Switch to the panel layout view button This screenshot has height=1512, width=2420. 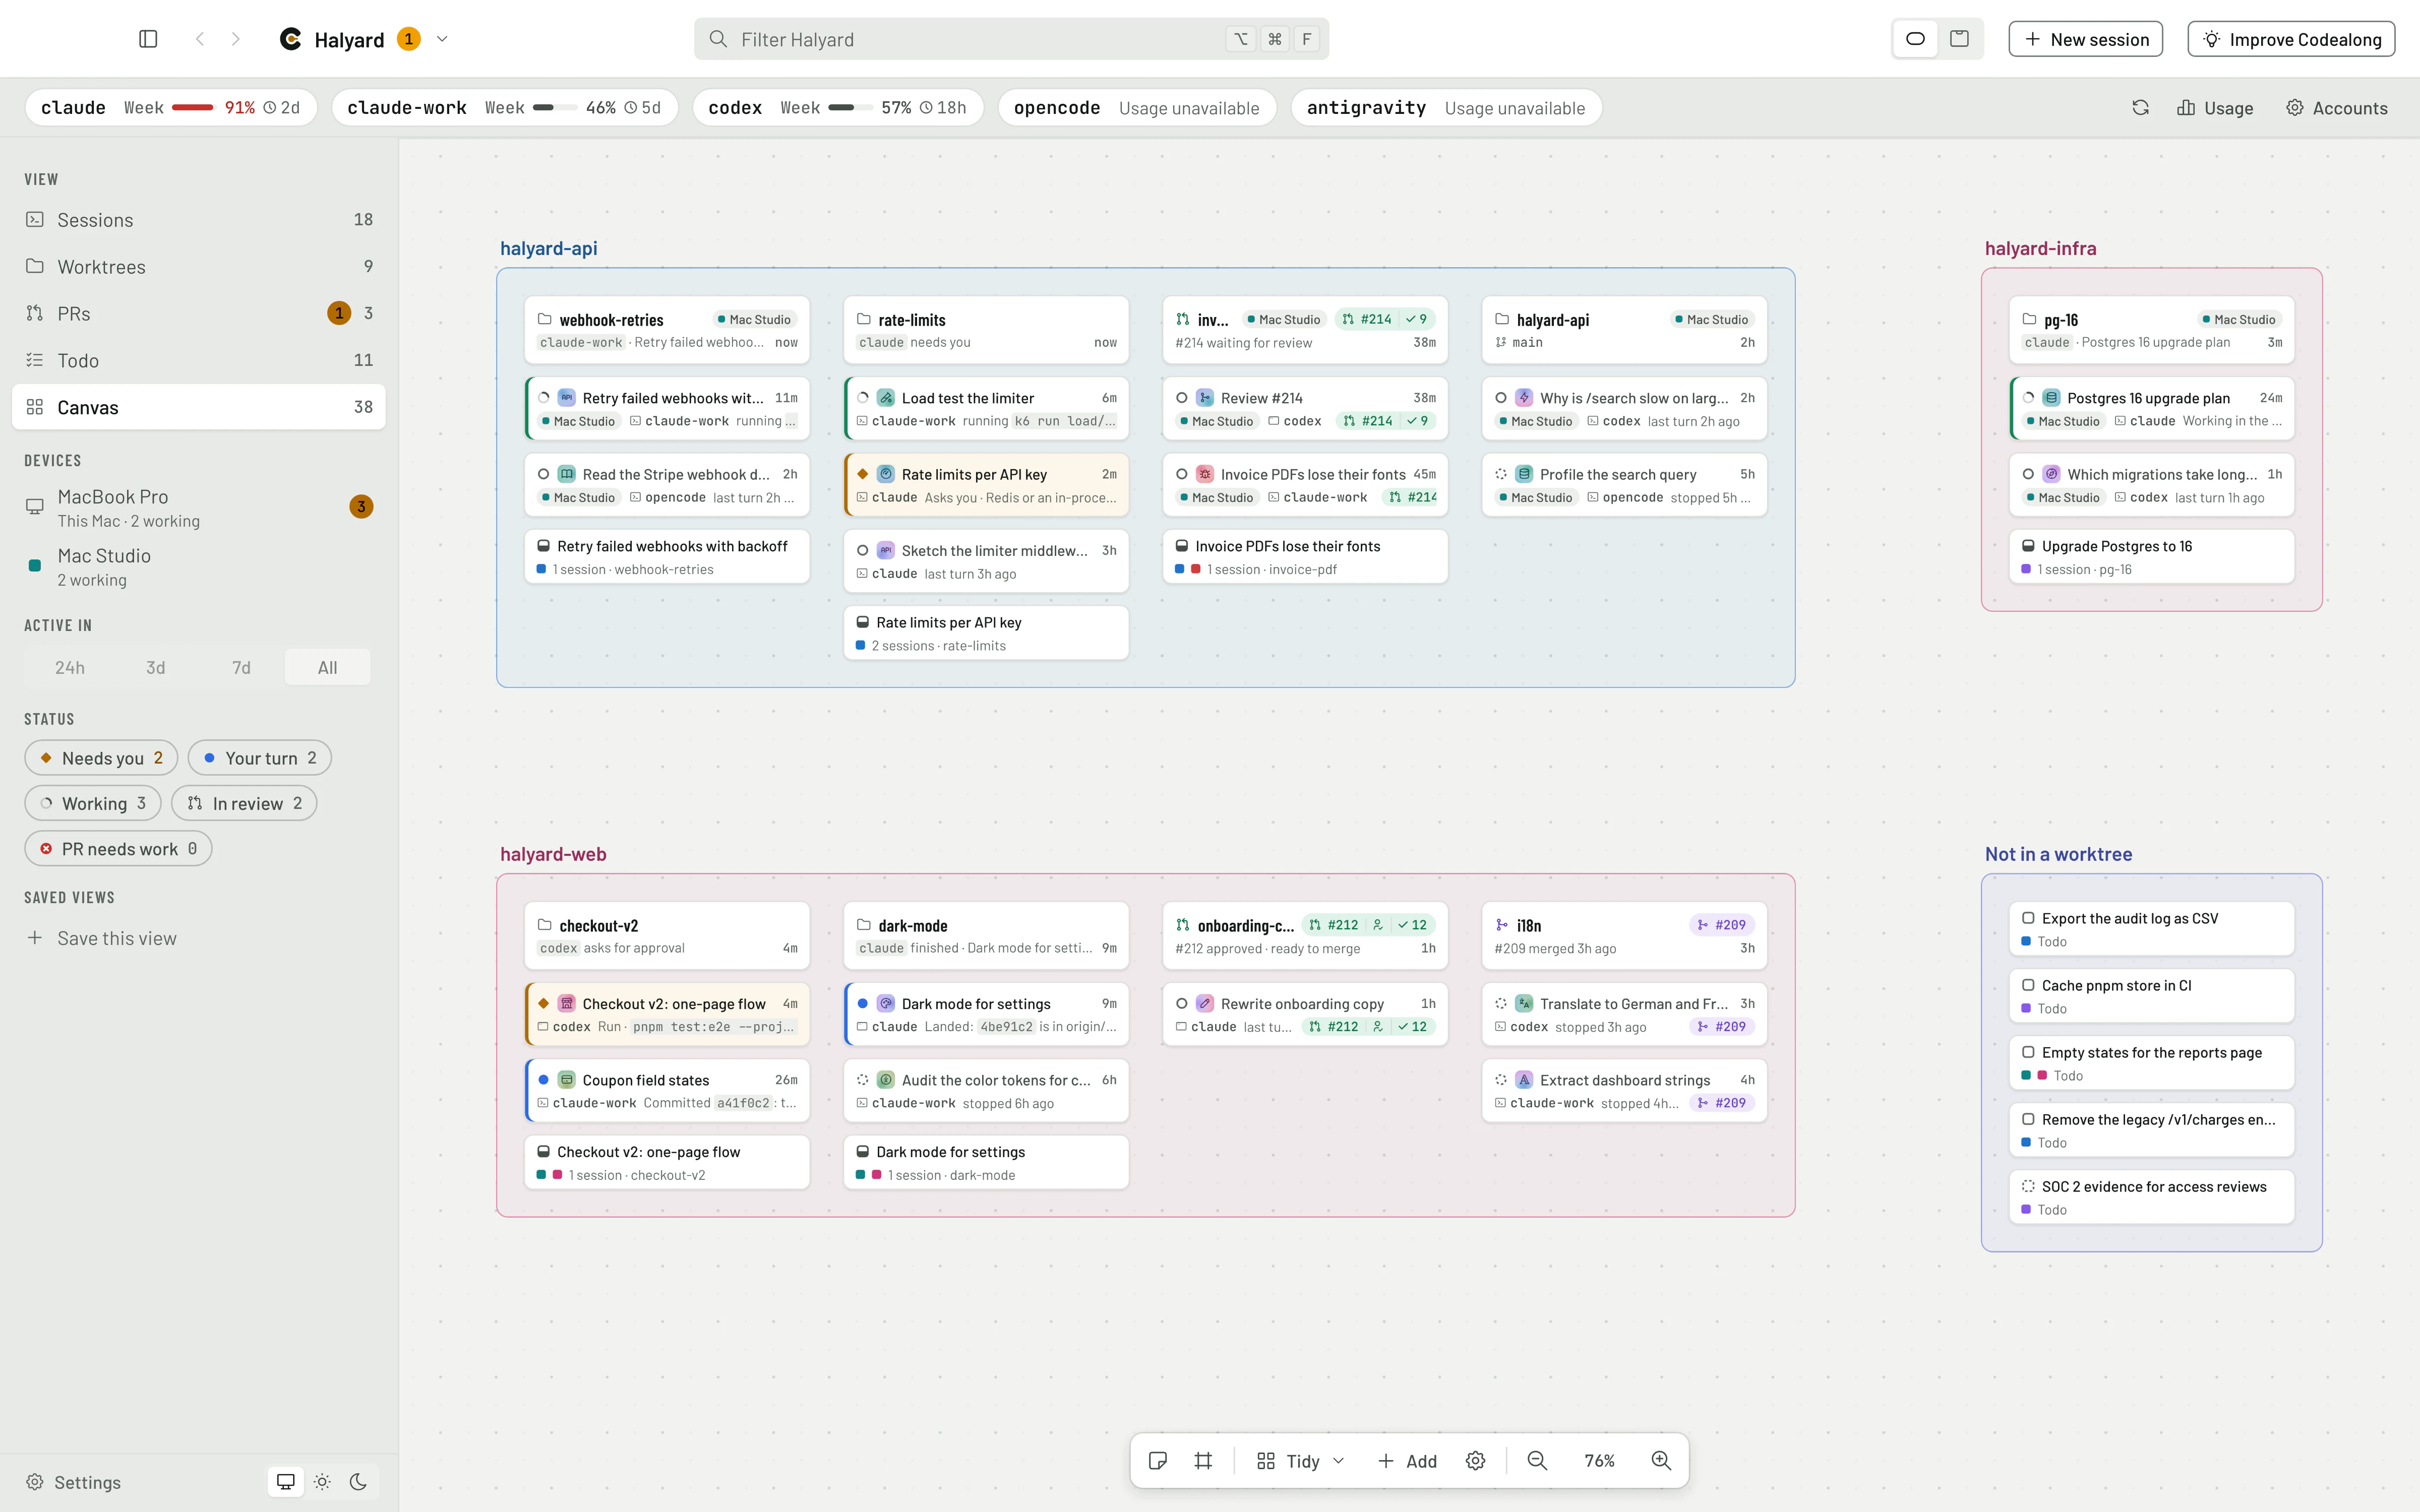(1959, 39)
